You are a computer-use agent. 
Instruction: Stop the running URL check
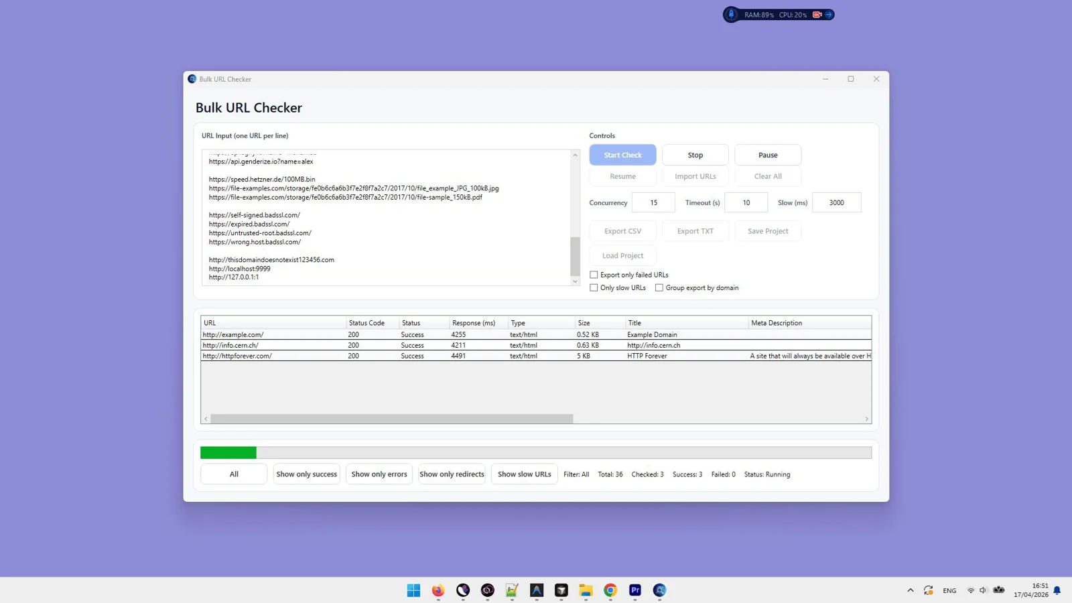click(695, 155)
